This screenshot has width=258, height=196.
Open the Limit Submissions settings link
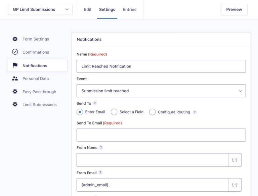point(39,104)
